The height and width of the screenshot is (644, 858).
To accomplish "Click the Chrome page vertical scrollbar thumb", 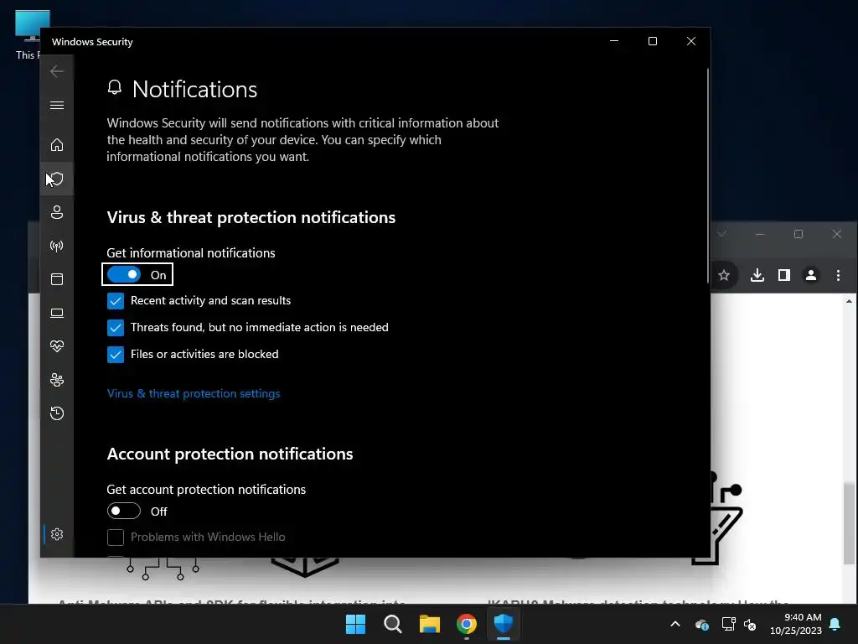I will point(849,523).
